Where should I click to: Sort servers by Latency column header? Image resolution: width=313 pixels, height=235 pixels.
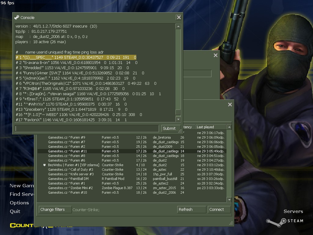[x=188, y=127]
